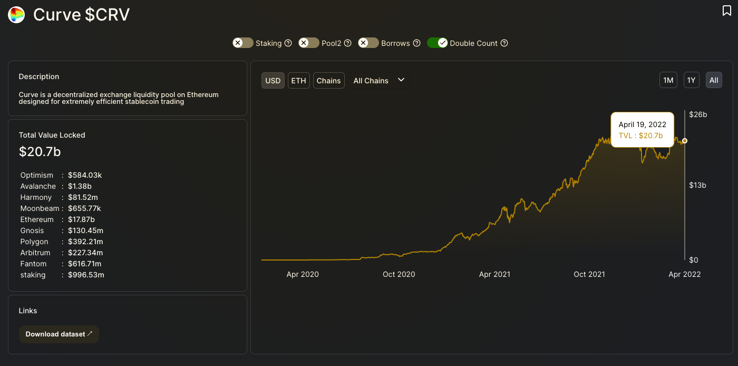Switch chart denomination to USD
Image resolution: width=738 pixels, height=366 pixels.
(273, 81)
